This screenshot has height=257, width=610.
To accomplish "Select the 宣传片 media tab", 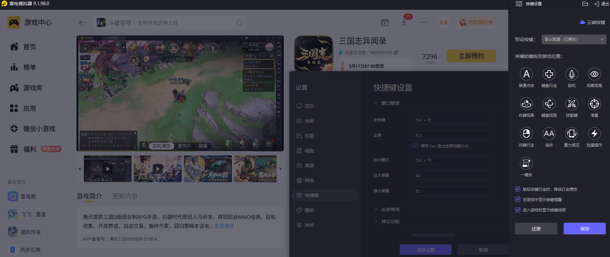I will coord(184,146).
